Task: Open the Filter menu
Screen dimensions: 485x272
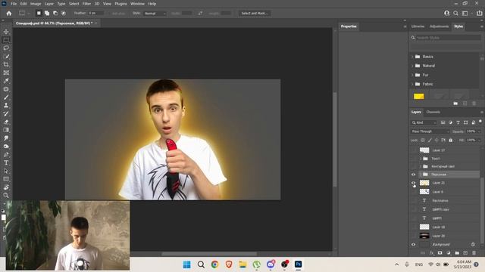Action: [86, 4]
